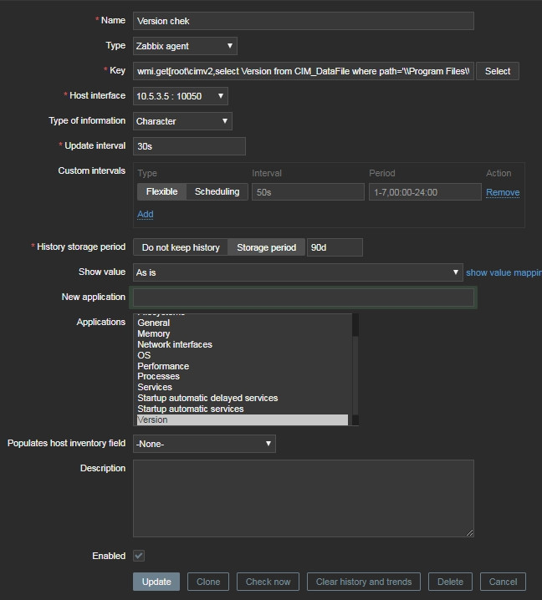Choose Do not keep history option

click(x=181, y=247)
